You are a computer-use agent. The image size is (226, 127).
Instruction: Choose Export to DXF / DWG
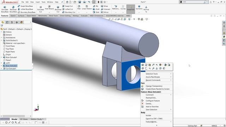coord(157,119)
